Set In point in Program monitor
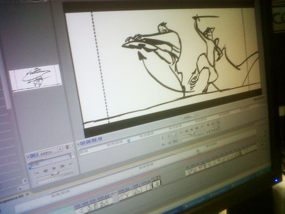Viewport: 285px width, 214px height. tap(162, 137)
